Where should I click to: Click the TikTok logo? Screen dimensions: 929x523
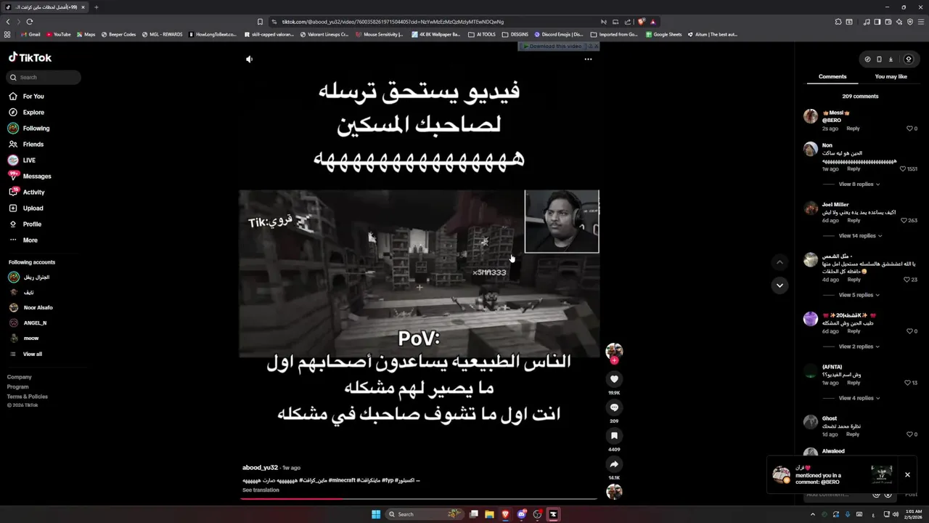click(x=30, y=57)
